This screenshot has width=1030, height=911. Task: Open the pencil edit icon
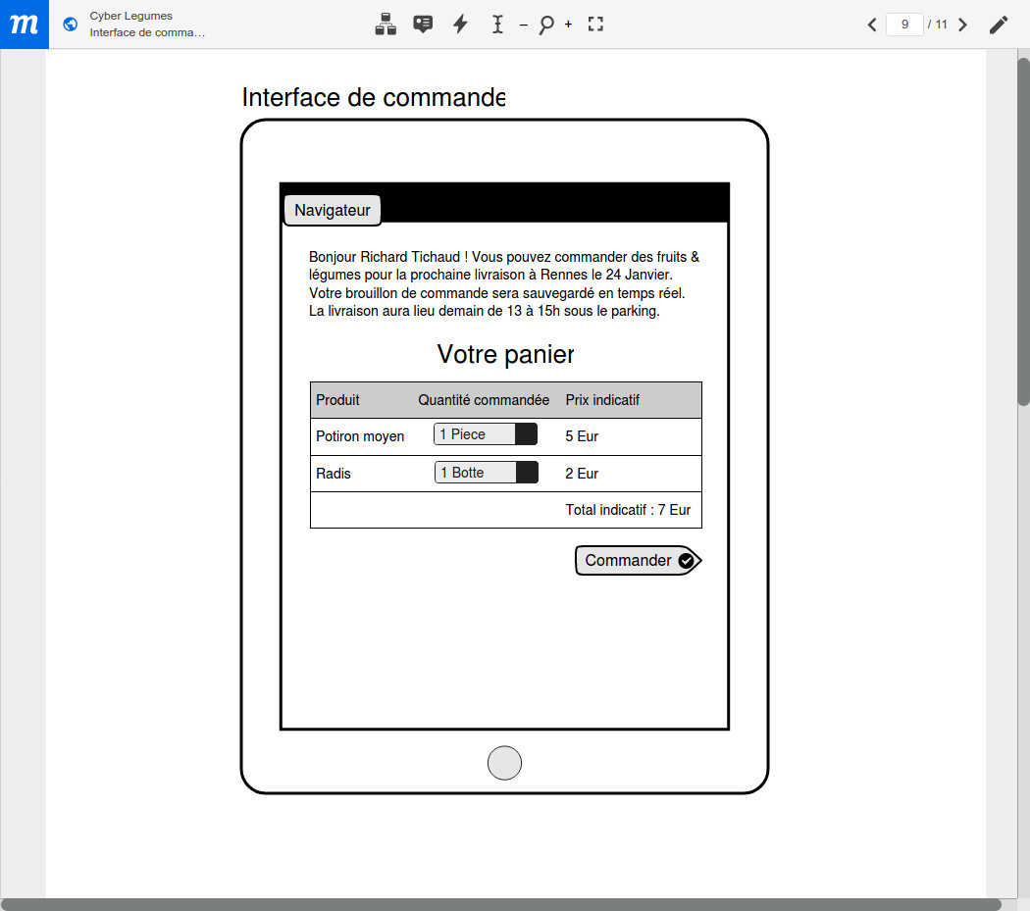998,25
